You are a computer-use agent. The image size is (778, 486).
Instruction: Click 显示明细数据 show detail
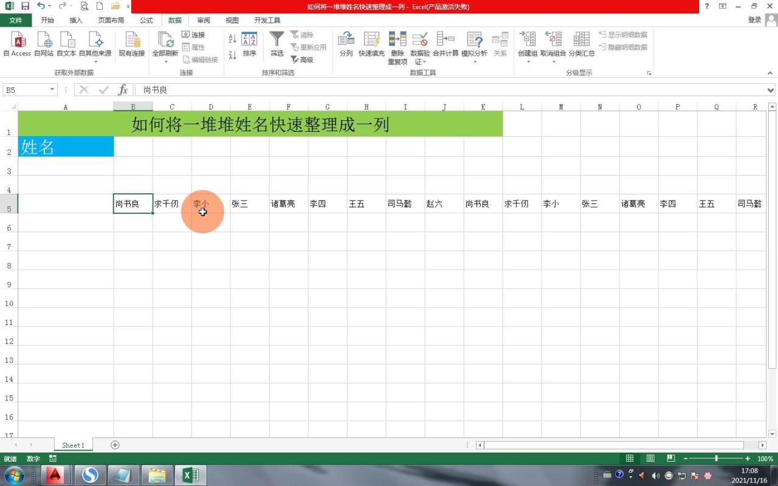pyautogui.click(x=623, y=35)
